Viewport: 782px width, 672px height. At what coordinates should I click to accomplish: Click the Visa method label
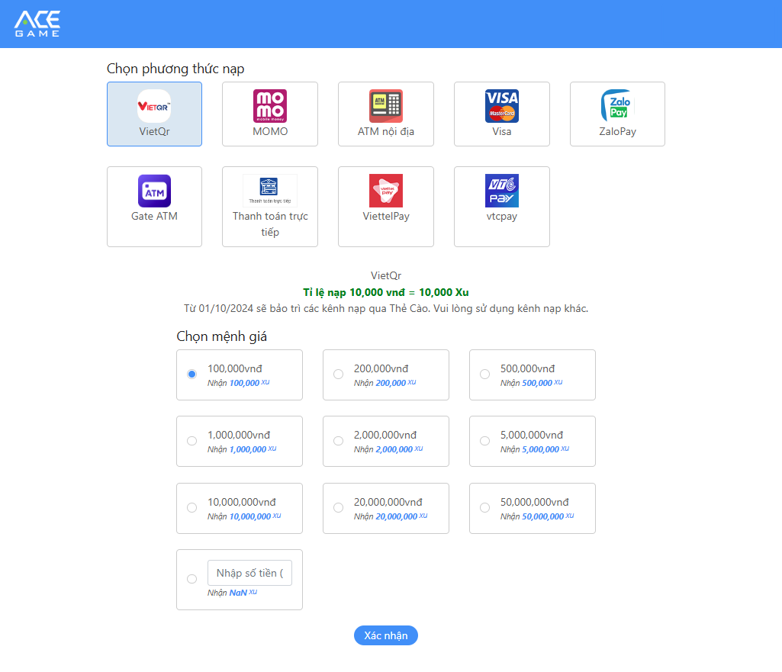pyautogui.click(x=502, y=132)
